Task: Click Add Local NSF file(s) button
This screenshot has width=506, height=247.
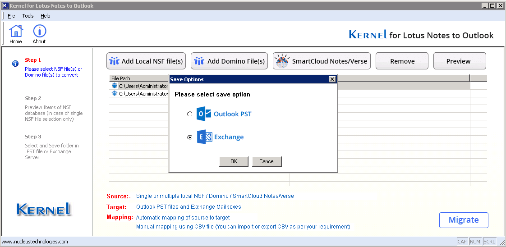Action: coord(146,61)
